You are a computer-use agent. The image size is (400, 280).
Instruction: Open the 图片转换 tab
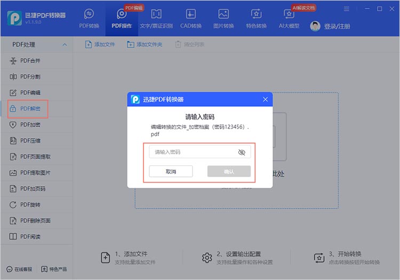[x=223, y=18]
